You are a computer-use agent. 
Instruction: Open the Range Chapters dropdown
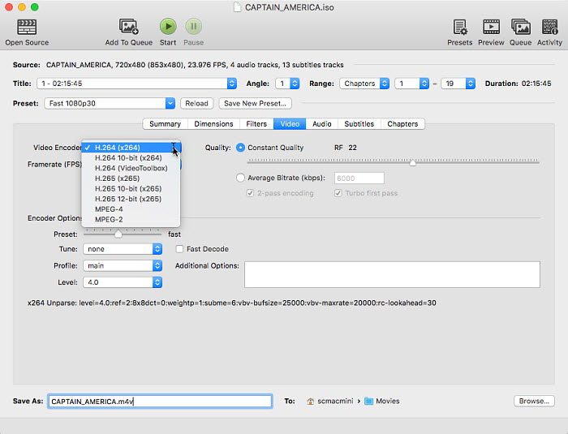pos(364,84)
